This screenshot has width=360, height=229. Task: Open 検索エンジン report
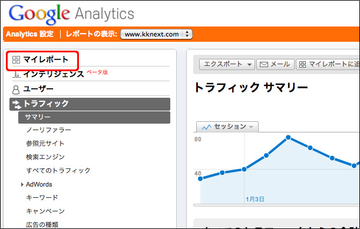[45, 157]
